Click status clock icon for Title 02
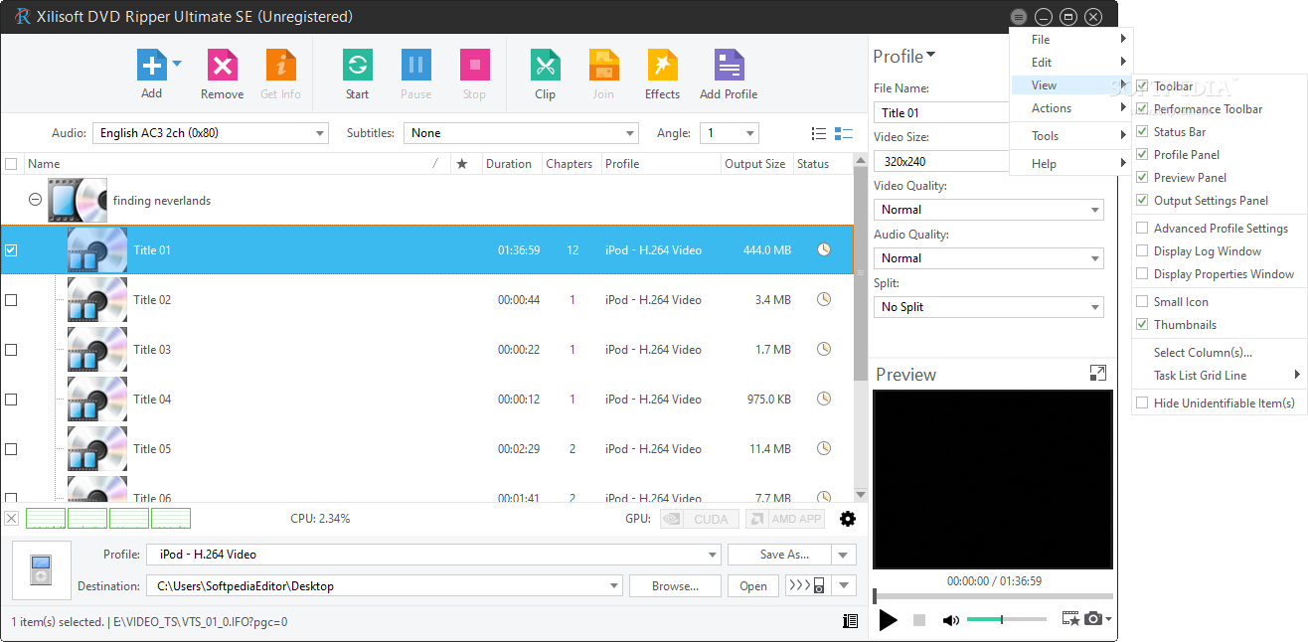This screenshot has height=642, width=1308. 824,299
